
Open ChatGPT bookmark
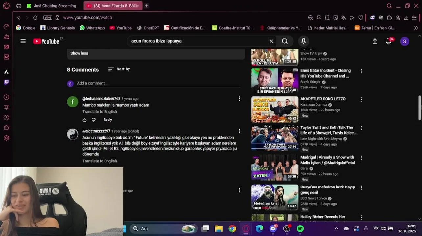tap(148, 28)
